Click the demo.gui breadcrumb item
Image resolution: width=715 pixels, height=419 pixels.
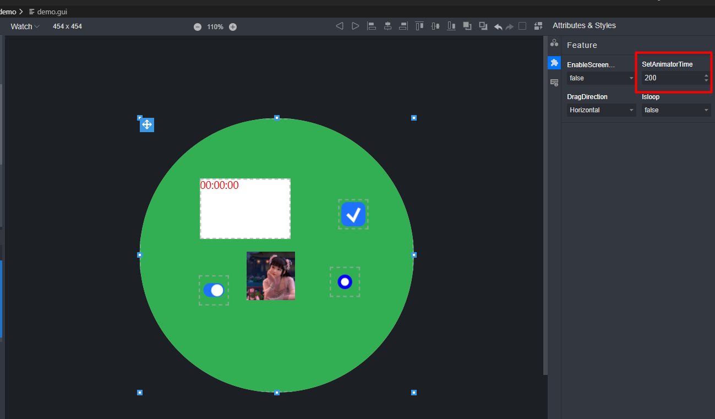52,12
